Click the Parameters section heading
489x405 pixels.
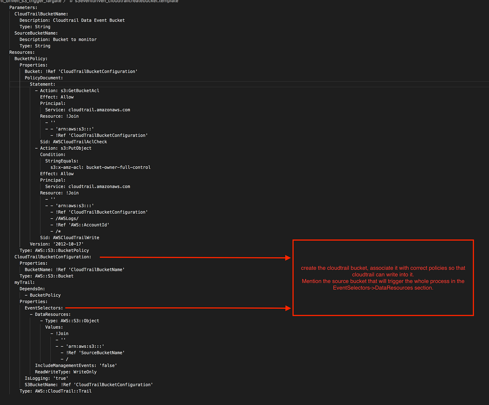pos(23,7)
